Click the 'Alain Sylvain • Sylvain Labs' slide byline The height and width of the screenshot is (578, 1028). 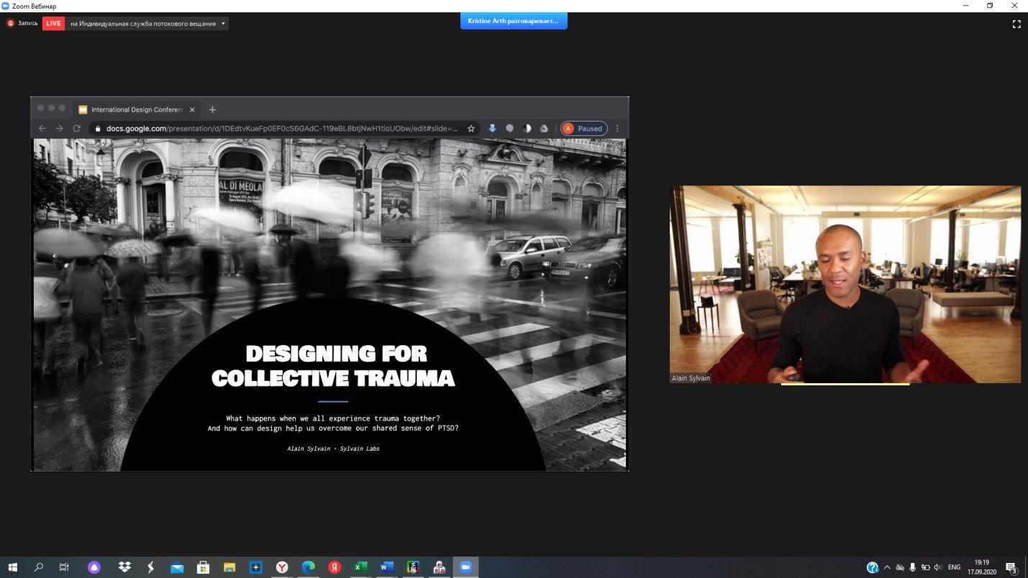[x=333, y=449]
